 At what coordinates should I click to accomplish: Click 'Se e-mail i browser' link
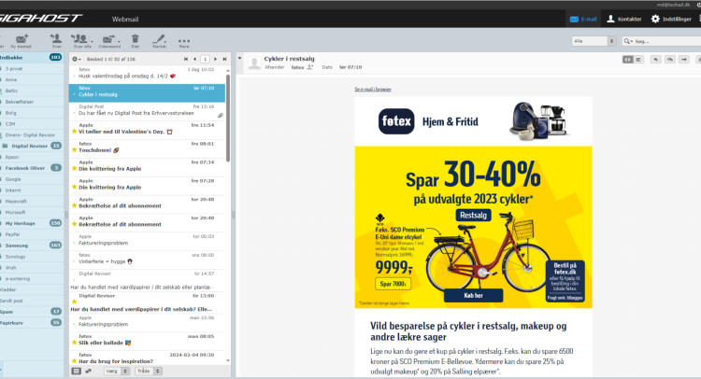pyautogui.click(x=373, y=90)
